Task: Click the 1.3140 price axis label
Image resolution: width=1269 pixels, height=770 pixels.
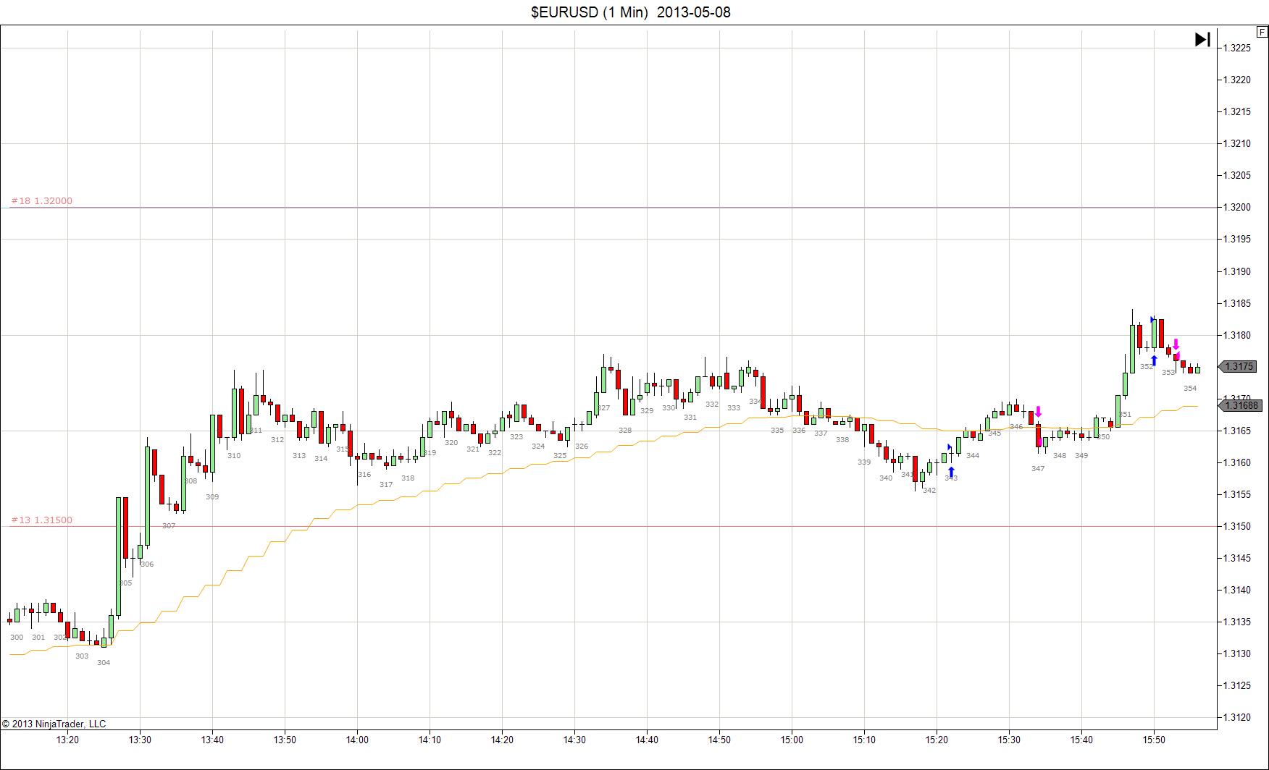Action: [1237, 590]
